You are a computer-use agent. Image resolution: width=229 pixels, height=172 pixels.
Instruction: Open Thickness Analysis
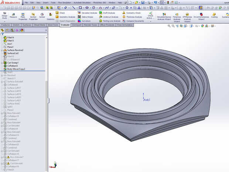tap(132, 17)
